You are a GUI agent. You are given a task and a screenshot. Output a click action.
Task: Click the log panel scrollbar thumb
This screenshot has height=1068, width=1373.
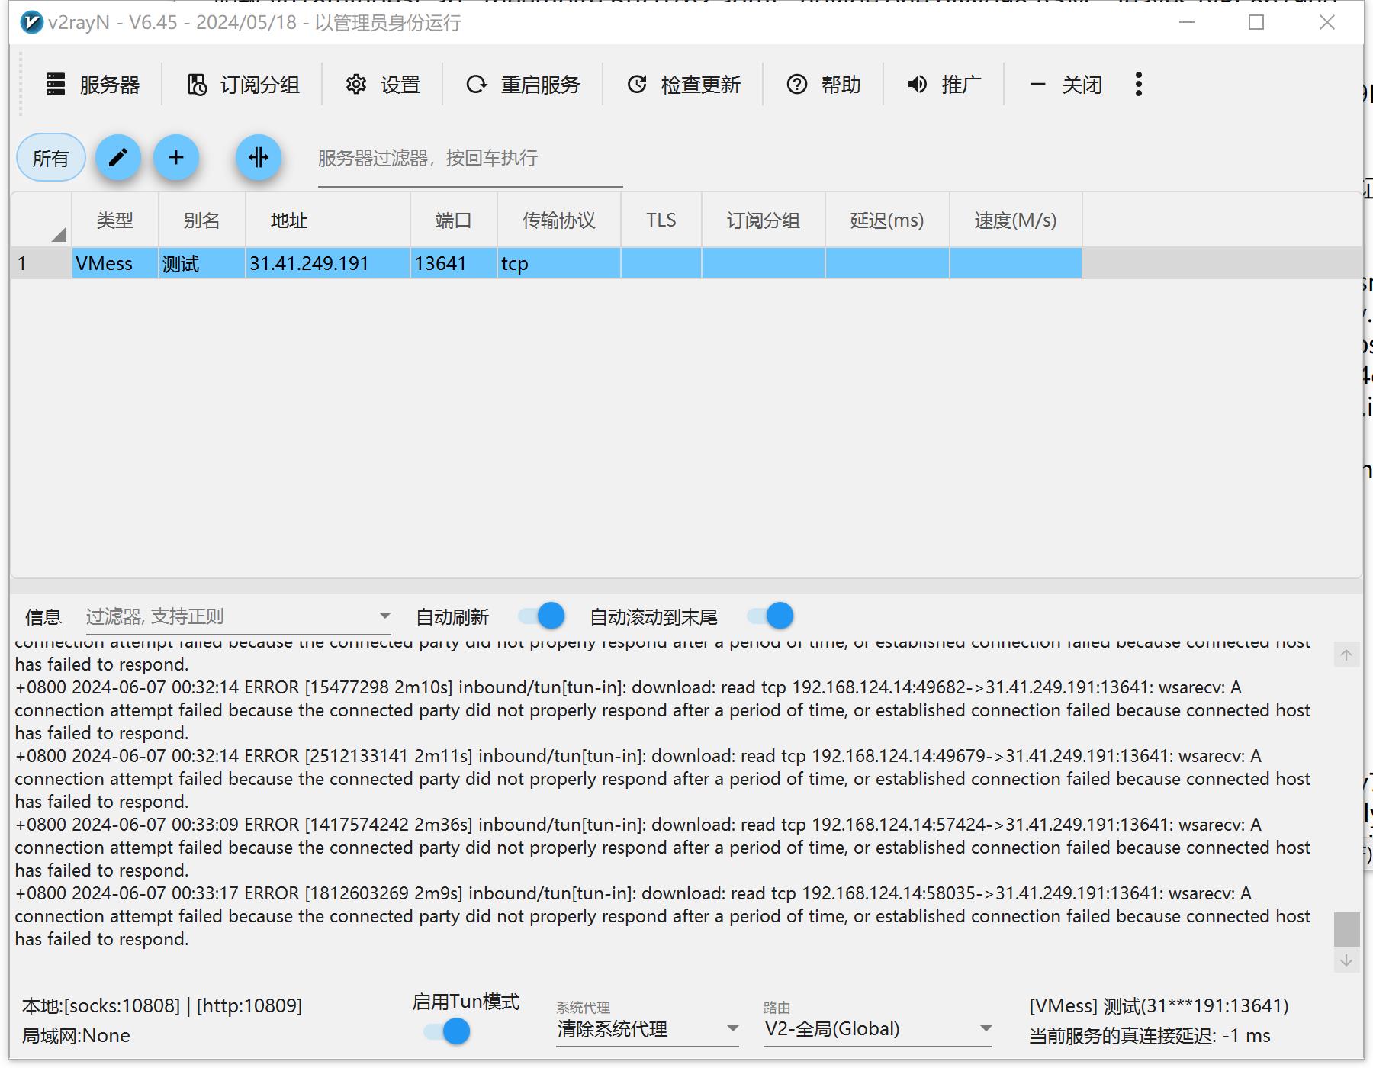point(1346,929)
